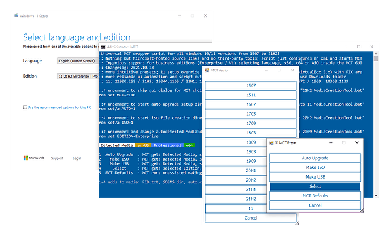Minimize the 11 MCT Preset window
Viewport: 391px width, 236px height.
(331, 142)
